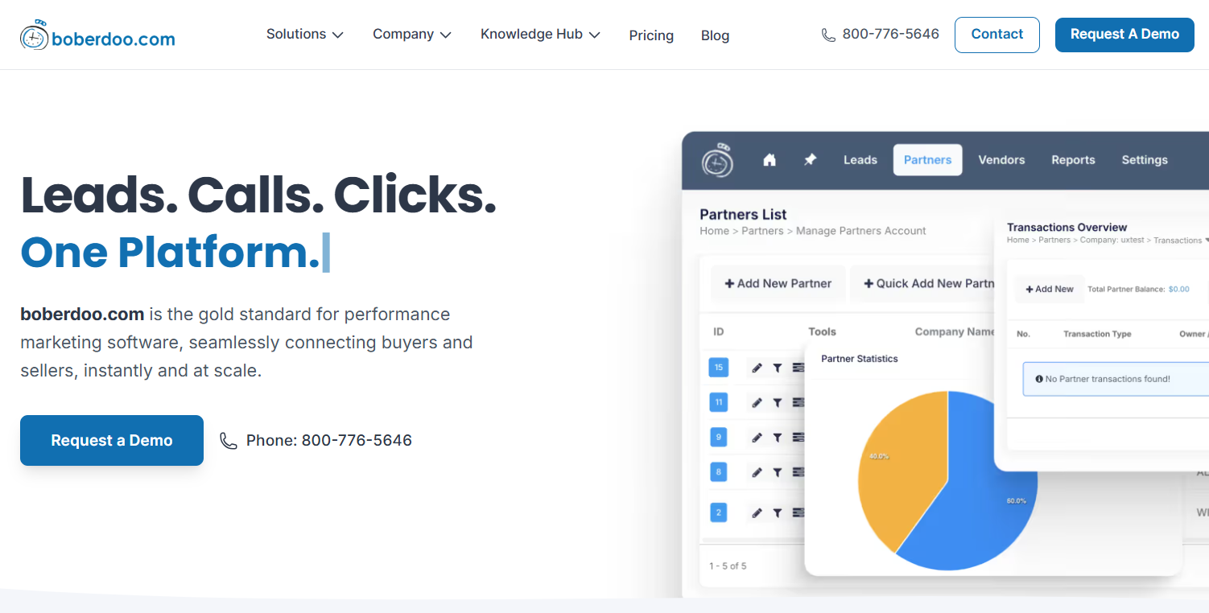
Task: Click the "Manage Partners Account" breadcrumb text
Action: [861, 231]
